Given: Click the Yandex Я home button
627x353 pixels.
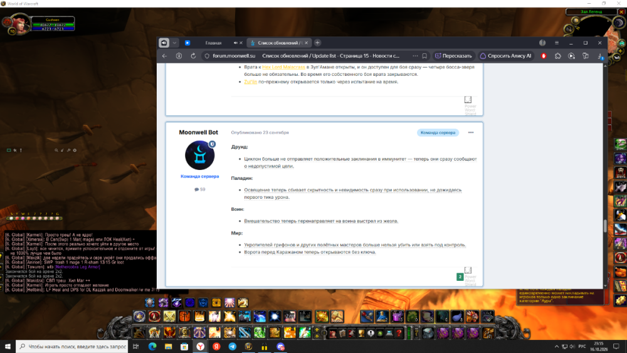Looking at the screenshot, I should point(179,56).
